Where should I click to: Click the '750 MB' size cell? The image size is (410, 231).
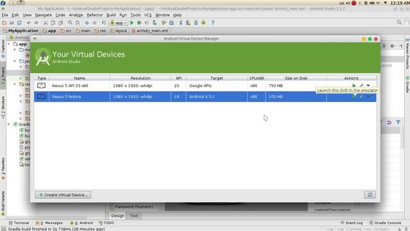tap(296, 85)
